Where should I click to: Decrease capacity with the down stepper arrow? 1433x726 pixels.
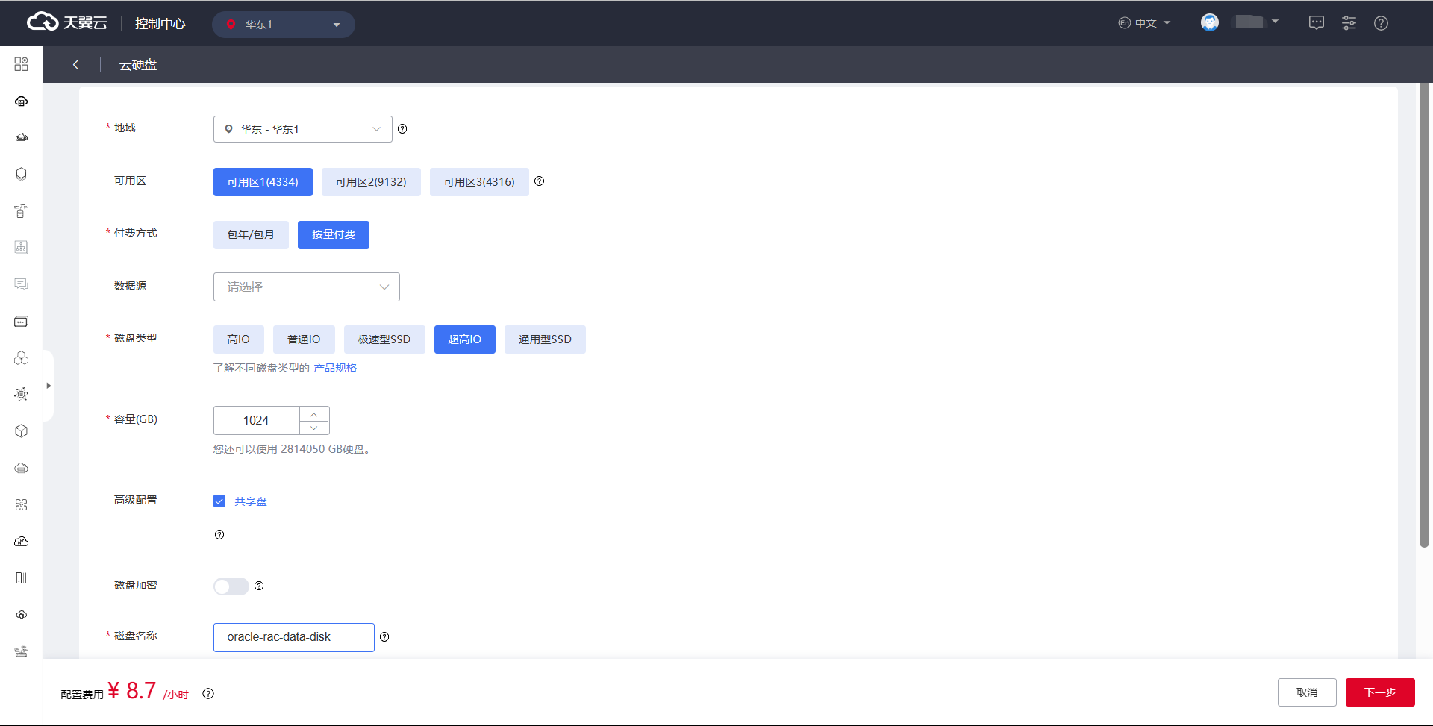click(x=314, y=428)
